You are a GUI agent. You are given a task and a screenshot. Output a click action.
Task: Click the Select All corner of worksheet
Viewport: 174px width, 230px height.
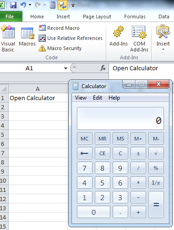[4, 89]
